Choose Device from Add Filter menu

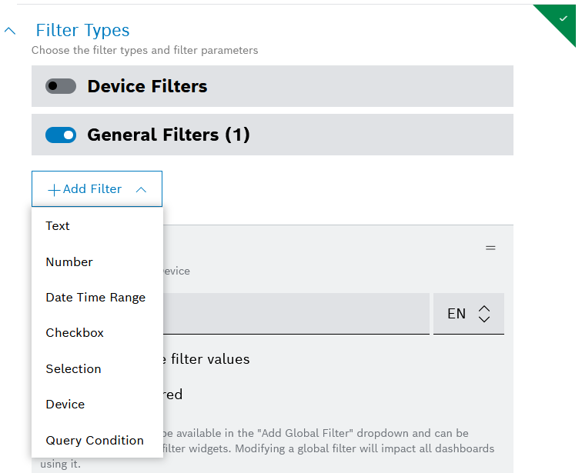(x=65, y=405)
